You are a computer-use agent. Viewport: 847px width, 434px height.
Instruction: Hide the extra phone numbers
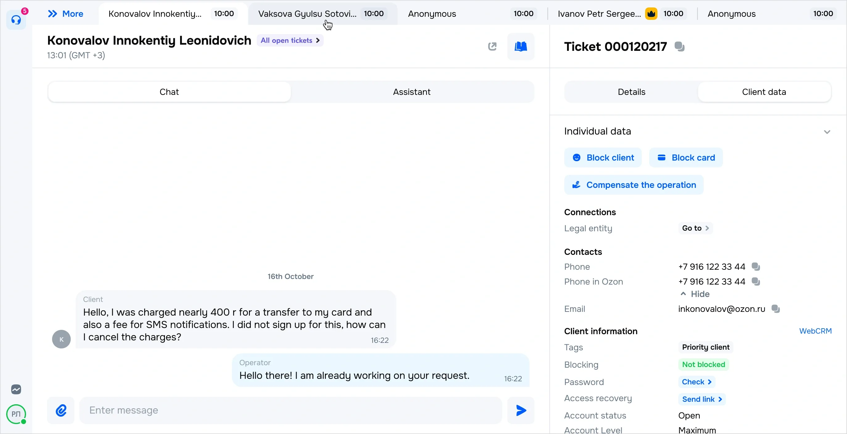pyautogui.click(x=695, y=294)
